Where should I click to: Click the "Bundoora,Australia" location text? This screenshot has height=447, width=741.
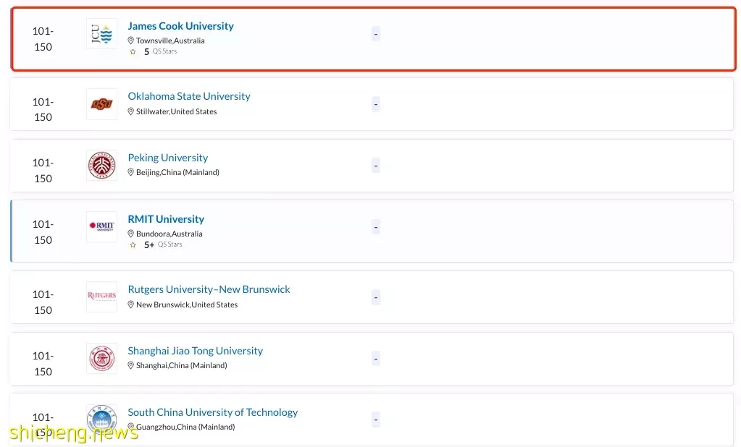[169, 234]
